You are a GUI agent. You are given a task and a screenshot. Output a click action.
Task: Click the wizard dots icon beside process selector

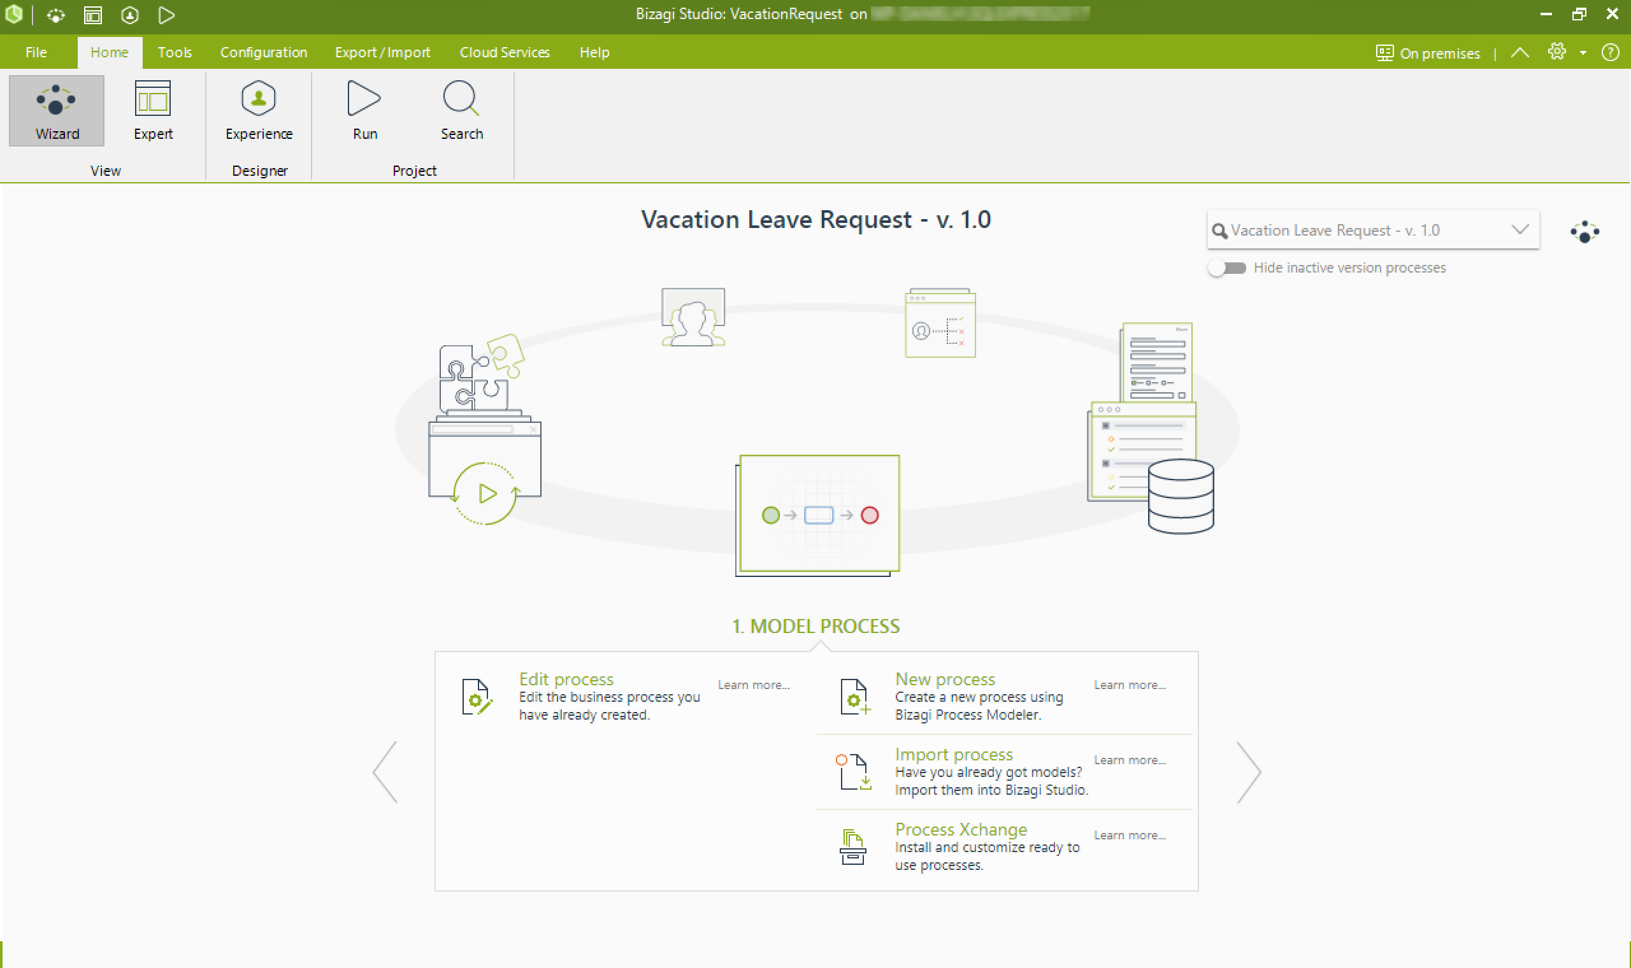[x=1584, y=232]
